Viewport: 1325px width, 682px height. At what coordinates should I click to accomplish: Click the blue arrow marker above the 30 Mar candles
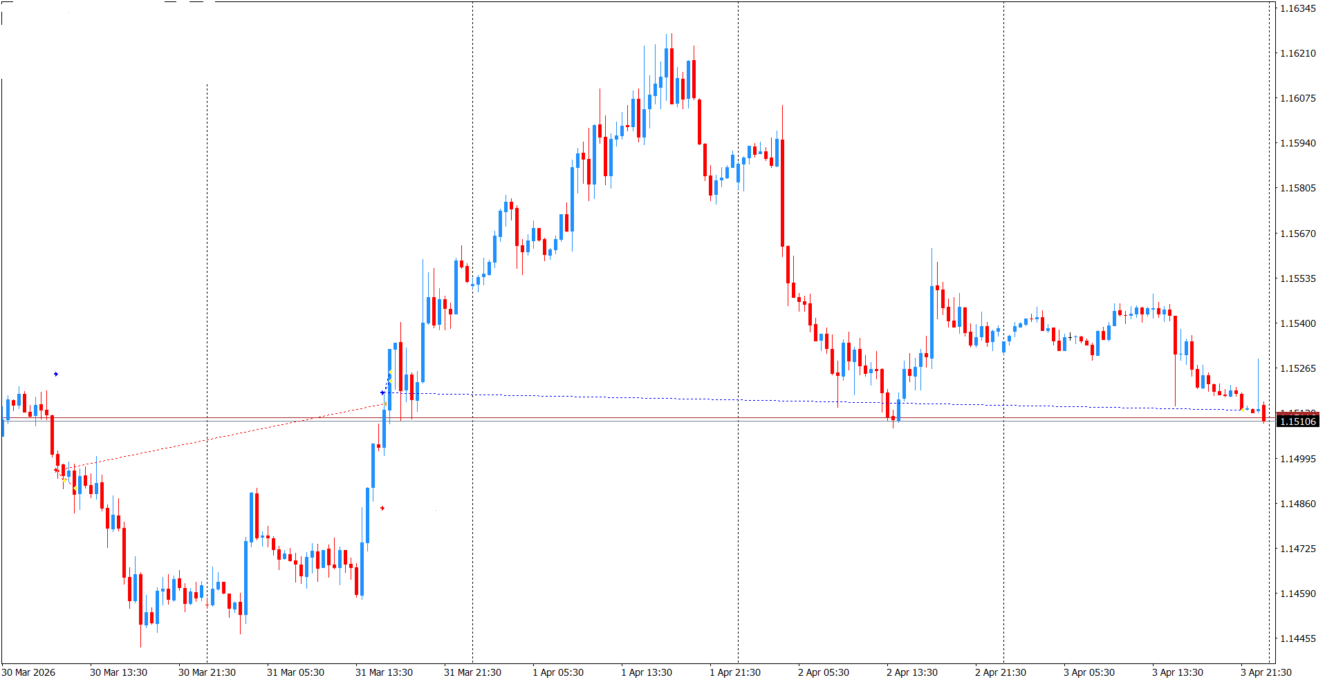56,375
